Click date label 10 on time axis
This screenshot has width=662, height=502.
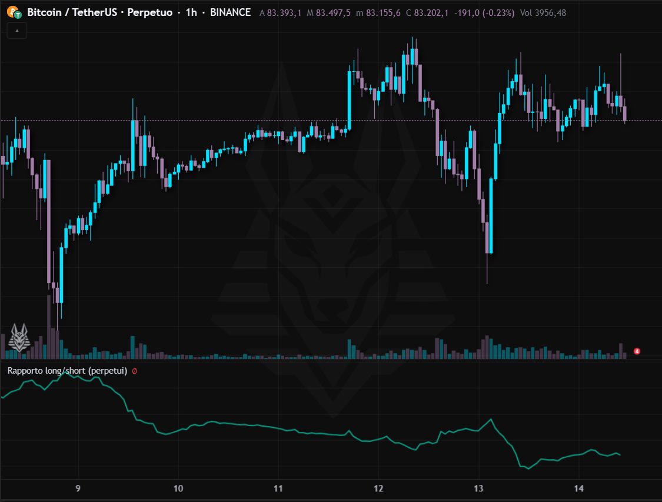[x=178, y=488]
